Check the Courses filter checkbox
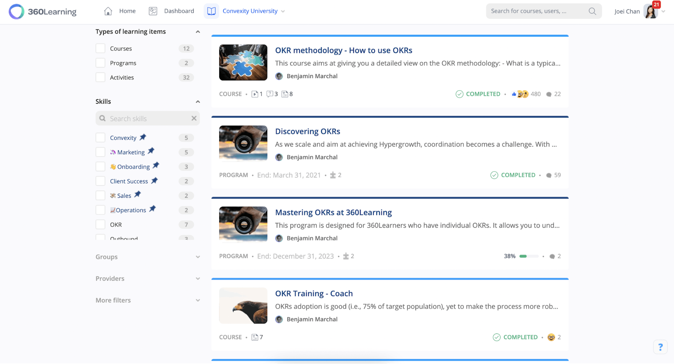 [100, 48]
